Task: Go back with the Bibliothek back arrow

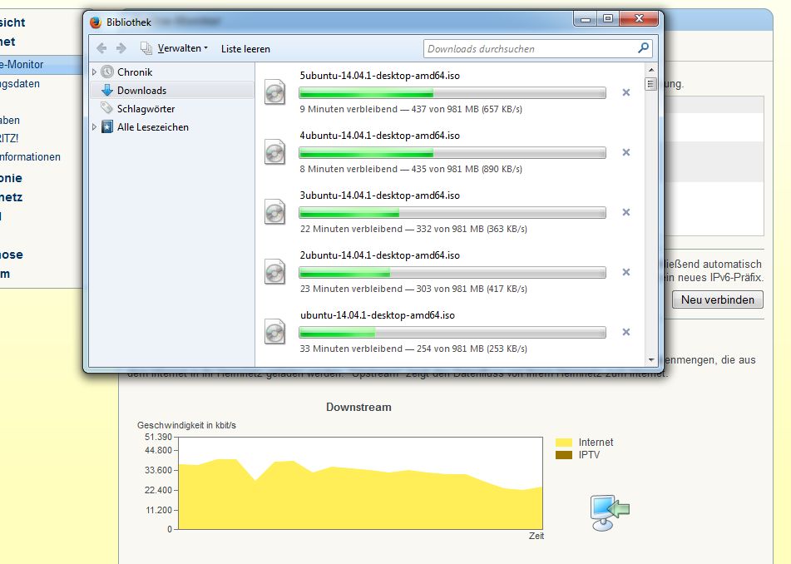Action: 101,48
